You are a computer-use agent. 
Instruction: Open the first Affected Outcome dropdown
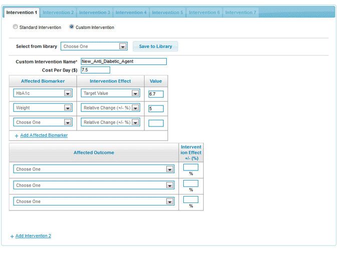pyautogui.click(x=94, y=169)
